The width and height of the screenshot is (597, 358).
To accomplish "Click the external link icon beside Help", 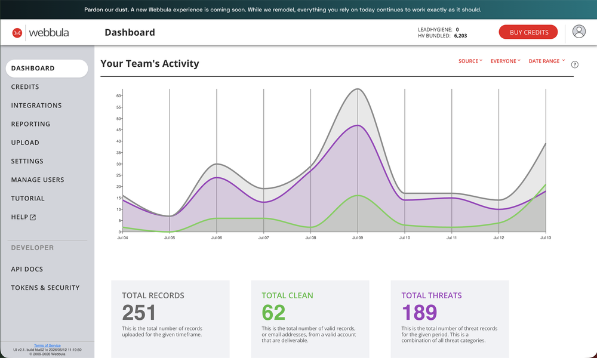I will click(33, 217).
